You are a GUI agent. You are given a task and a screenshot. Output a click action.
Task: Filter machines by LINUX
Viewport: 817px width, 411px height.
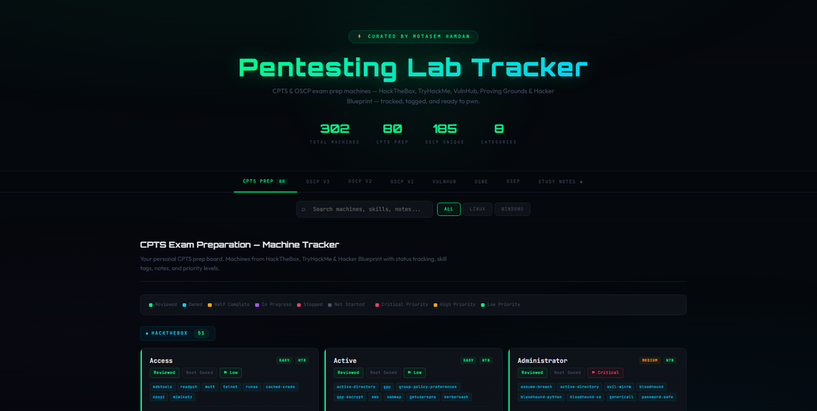478,209
